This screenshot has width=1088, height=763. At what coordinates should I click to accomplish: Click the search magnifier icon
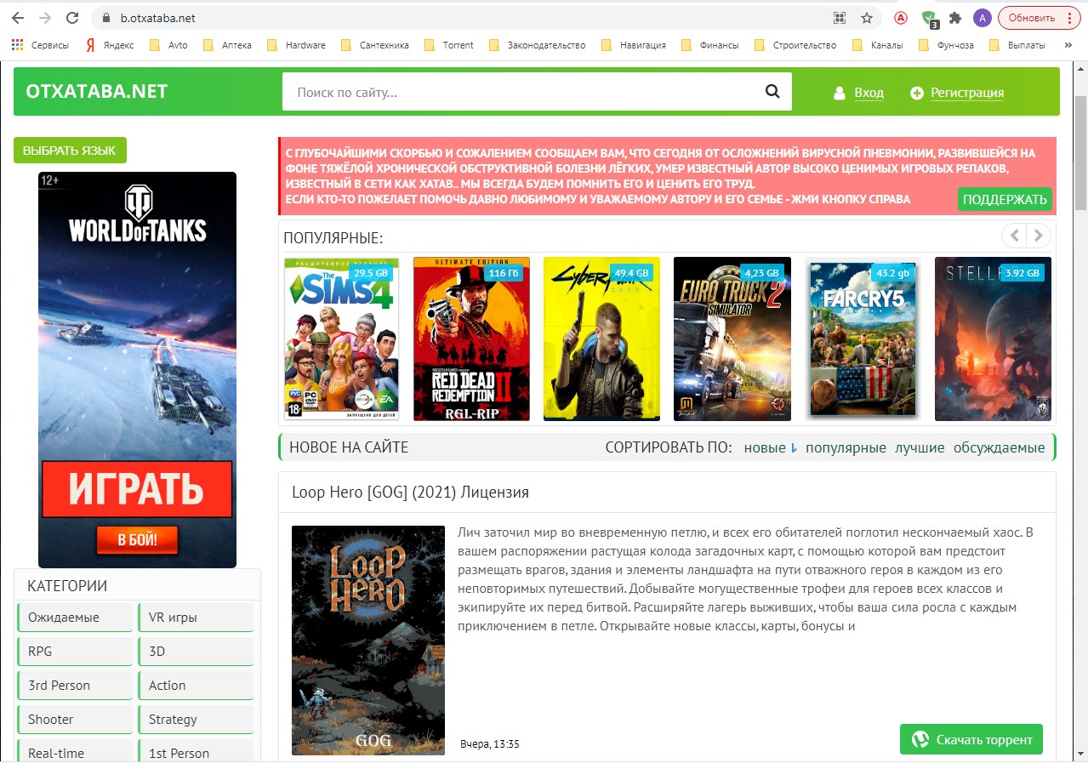pos(772,92)
